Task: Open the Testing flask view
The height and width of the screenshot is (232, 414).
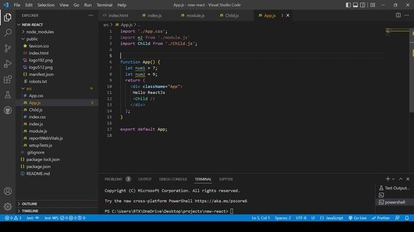Action: pyautogui.click(x=8, y=95)
